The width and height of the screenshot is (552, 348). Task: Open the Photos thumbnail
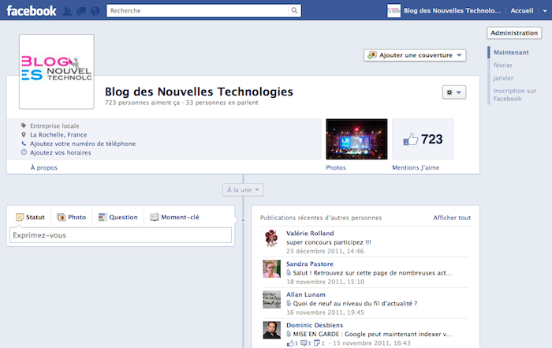click(x=356, y=139)
